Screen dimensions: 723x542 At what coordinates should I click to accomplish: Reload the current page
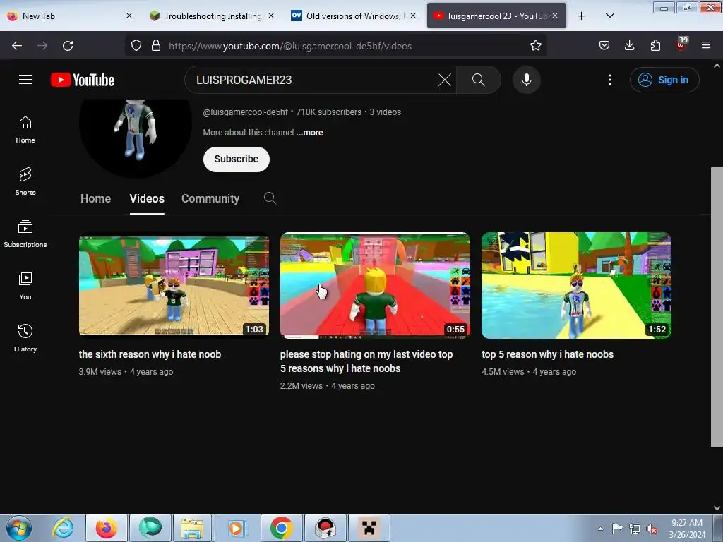click(x=68, y=46)
